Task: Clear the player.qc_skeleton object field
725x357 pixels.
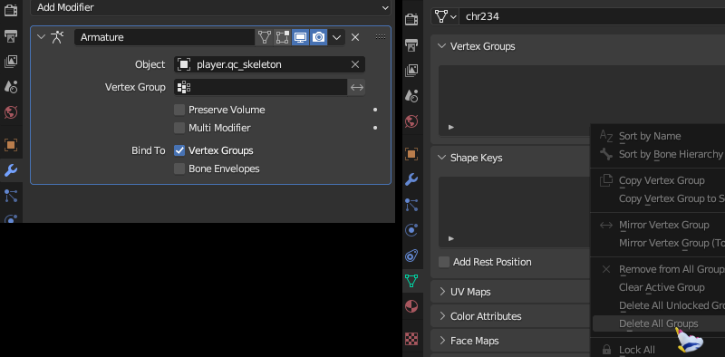Action: pyautogui.click(x=355, y=64)
